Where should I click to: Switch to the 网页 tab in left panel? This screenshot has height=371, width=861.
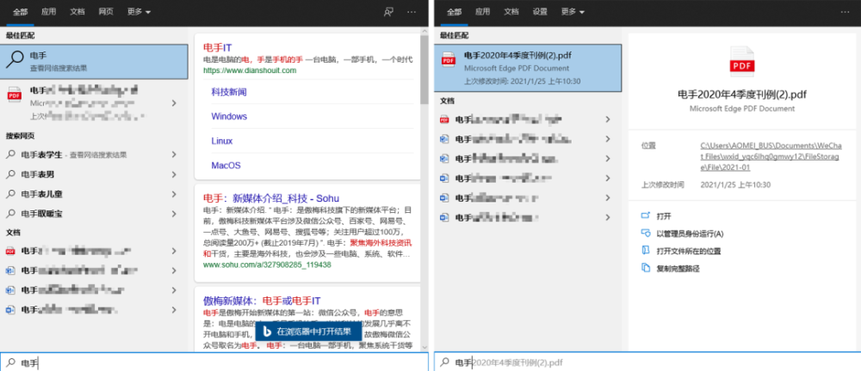[106, 11]
